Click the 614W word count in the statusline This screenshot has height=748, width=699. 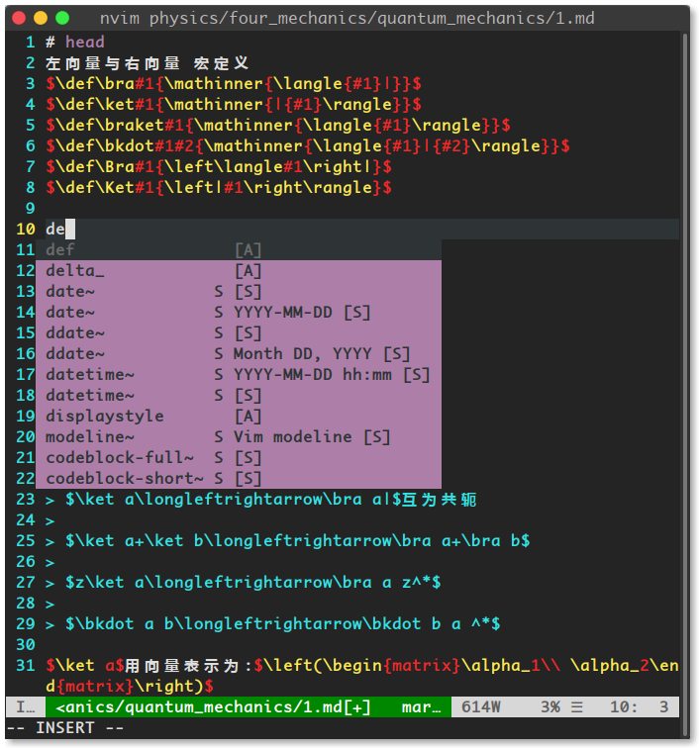pyautogui.click(x=479, y=707)
